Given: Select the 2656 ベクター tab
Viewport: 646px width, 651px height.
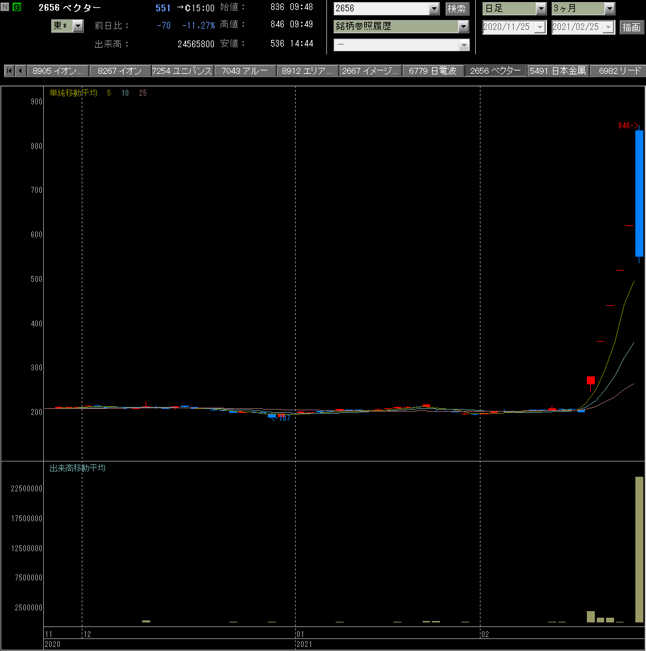Looking at the screenshot, I should pyautogui.click(x=495, y=71).
